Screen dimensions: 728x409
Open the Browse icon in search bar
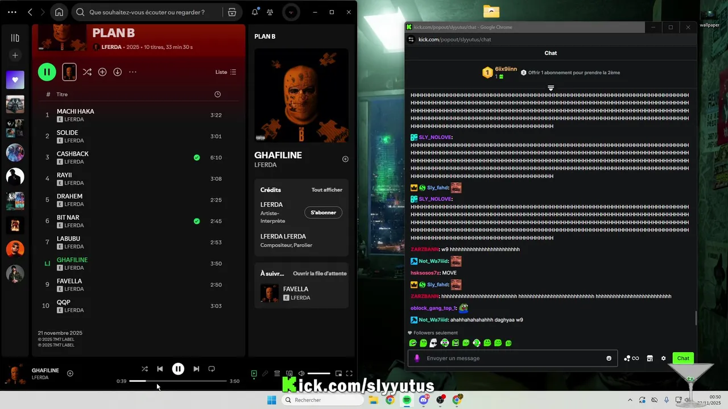point(232,12)
